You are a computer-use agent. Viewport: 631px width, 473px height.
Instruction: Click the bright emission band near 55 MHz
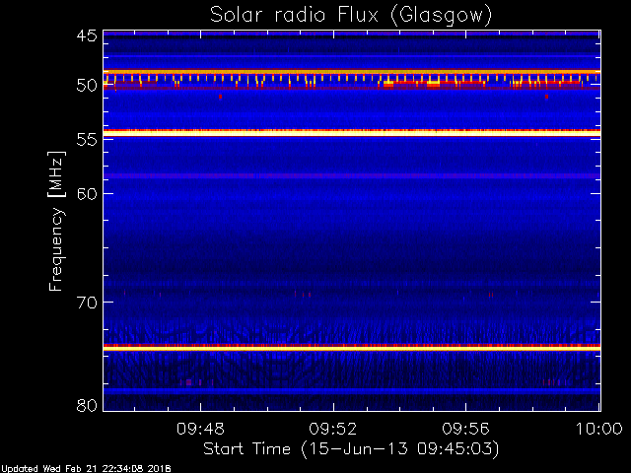click(x=351, y=133)
